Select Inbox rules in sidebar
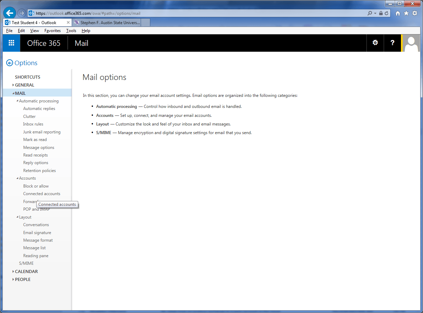Image resolution: width=423 pixels, height=313 pixels. 33,124
